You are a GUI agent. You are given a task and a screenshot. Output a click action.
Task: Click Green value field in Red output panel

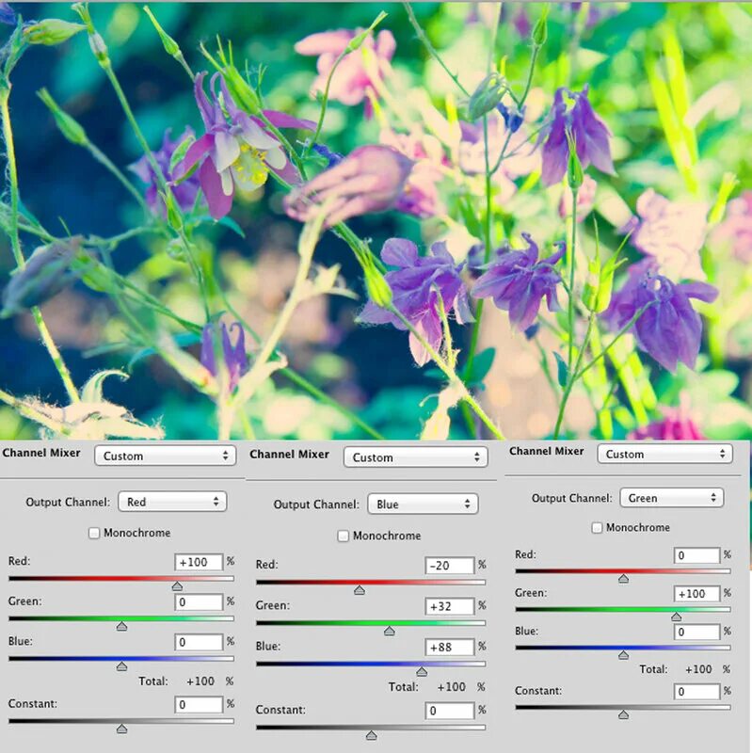(199, 602)
